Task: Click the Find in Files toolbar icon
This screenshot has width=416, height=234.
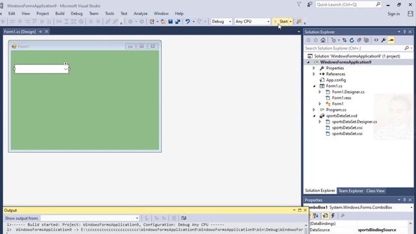Action: pos(299,21)
